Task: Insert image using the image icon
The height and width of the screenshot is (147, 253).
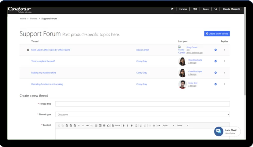Action: click(x=96, y=126)
